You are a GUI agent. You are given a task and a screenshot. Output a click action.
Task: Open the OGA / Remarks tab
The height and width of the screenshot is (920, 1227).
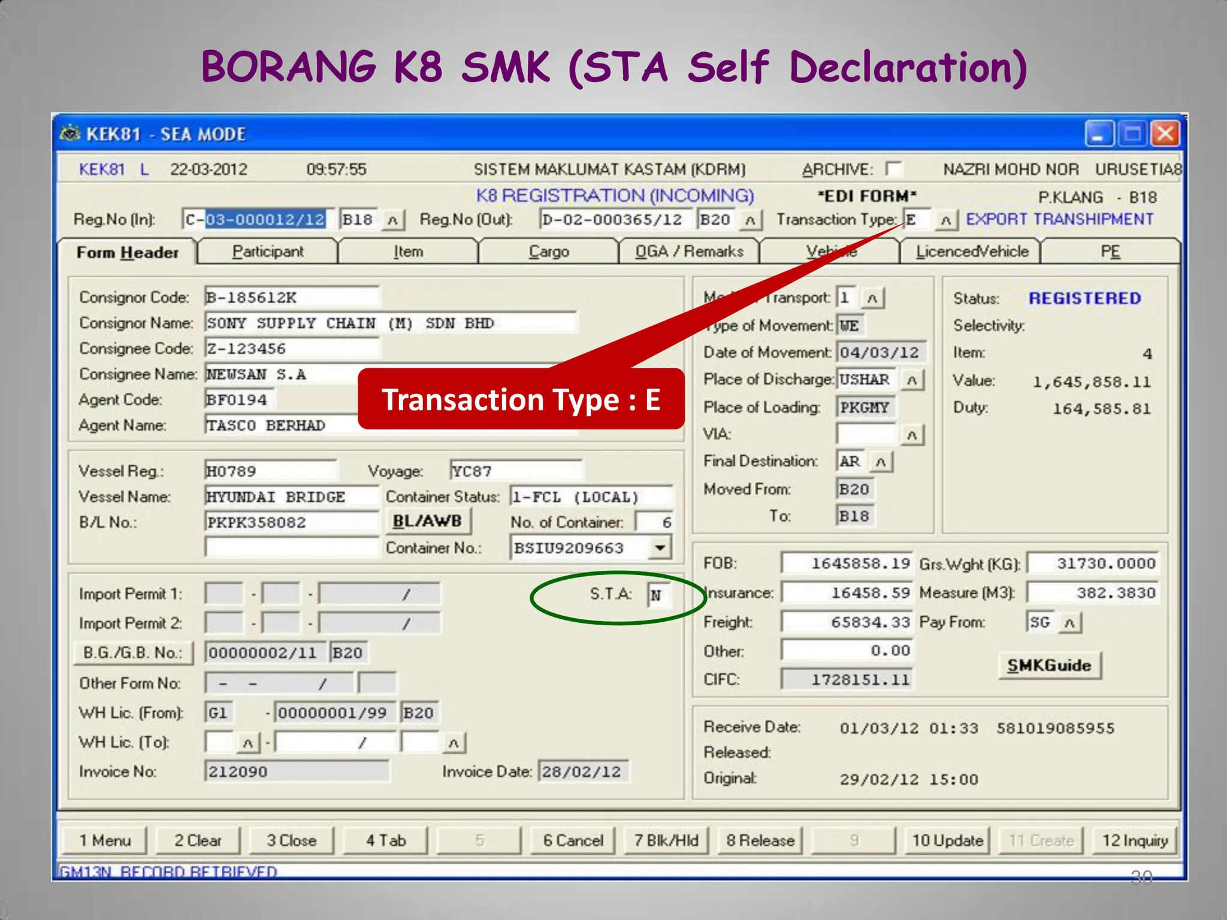coord(689,252)
